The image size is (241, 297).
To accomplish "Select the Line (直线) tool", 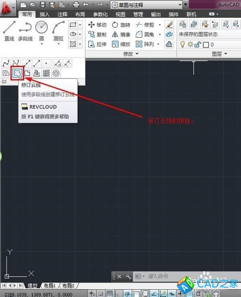I will 9,31.
